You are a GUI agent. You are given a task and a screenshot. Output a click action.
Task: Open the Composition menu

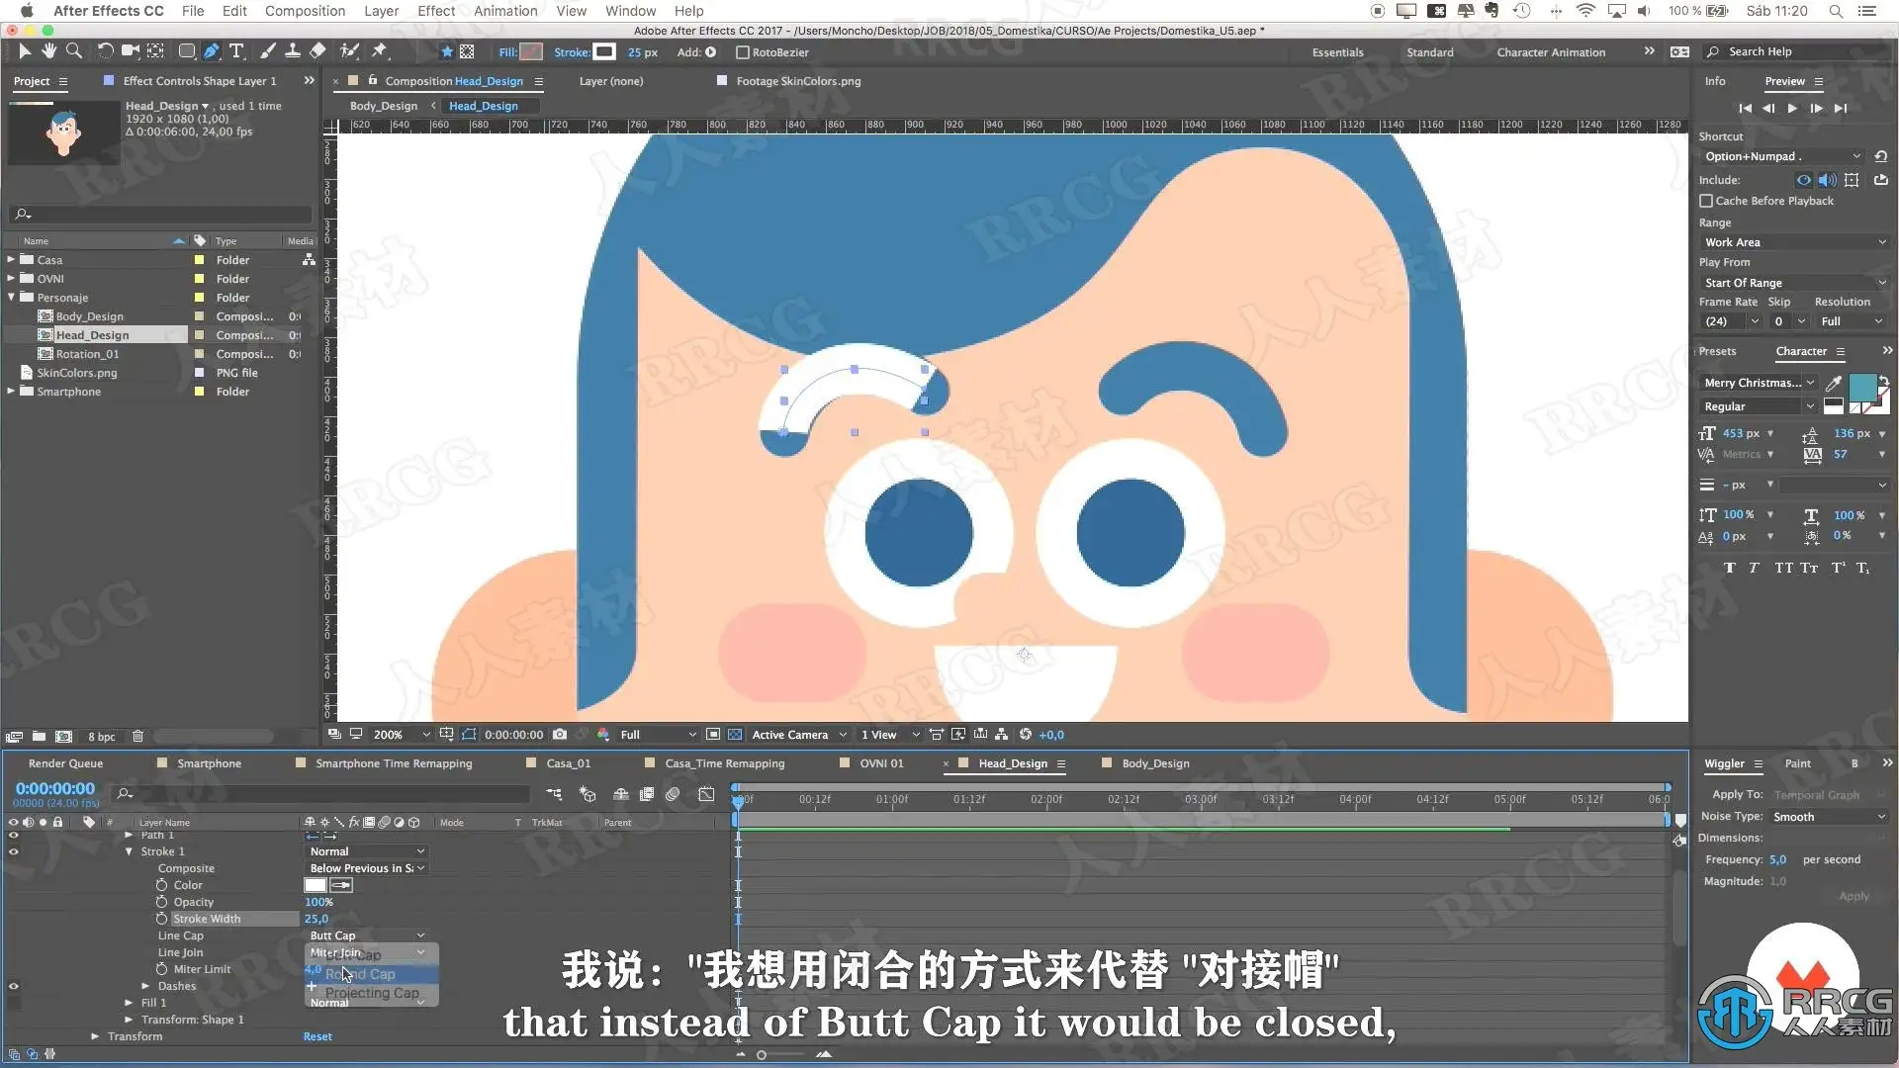[x=305, y=11]
